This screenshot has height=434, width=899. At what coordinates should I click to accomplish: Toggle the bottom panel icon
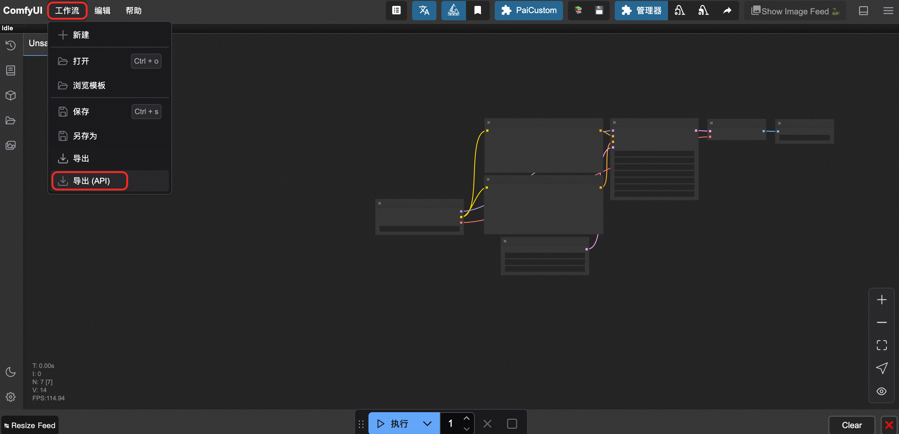(863, 11)
